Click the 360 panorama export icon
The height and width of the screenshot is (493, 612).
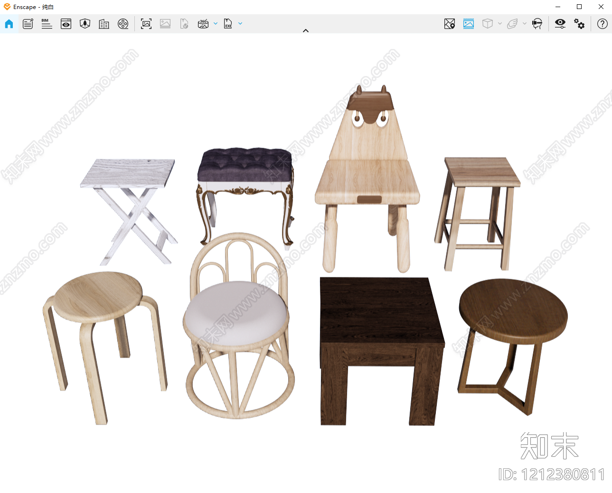pos(203,24)
